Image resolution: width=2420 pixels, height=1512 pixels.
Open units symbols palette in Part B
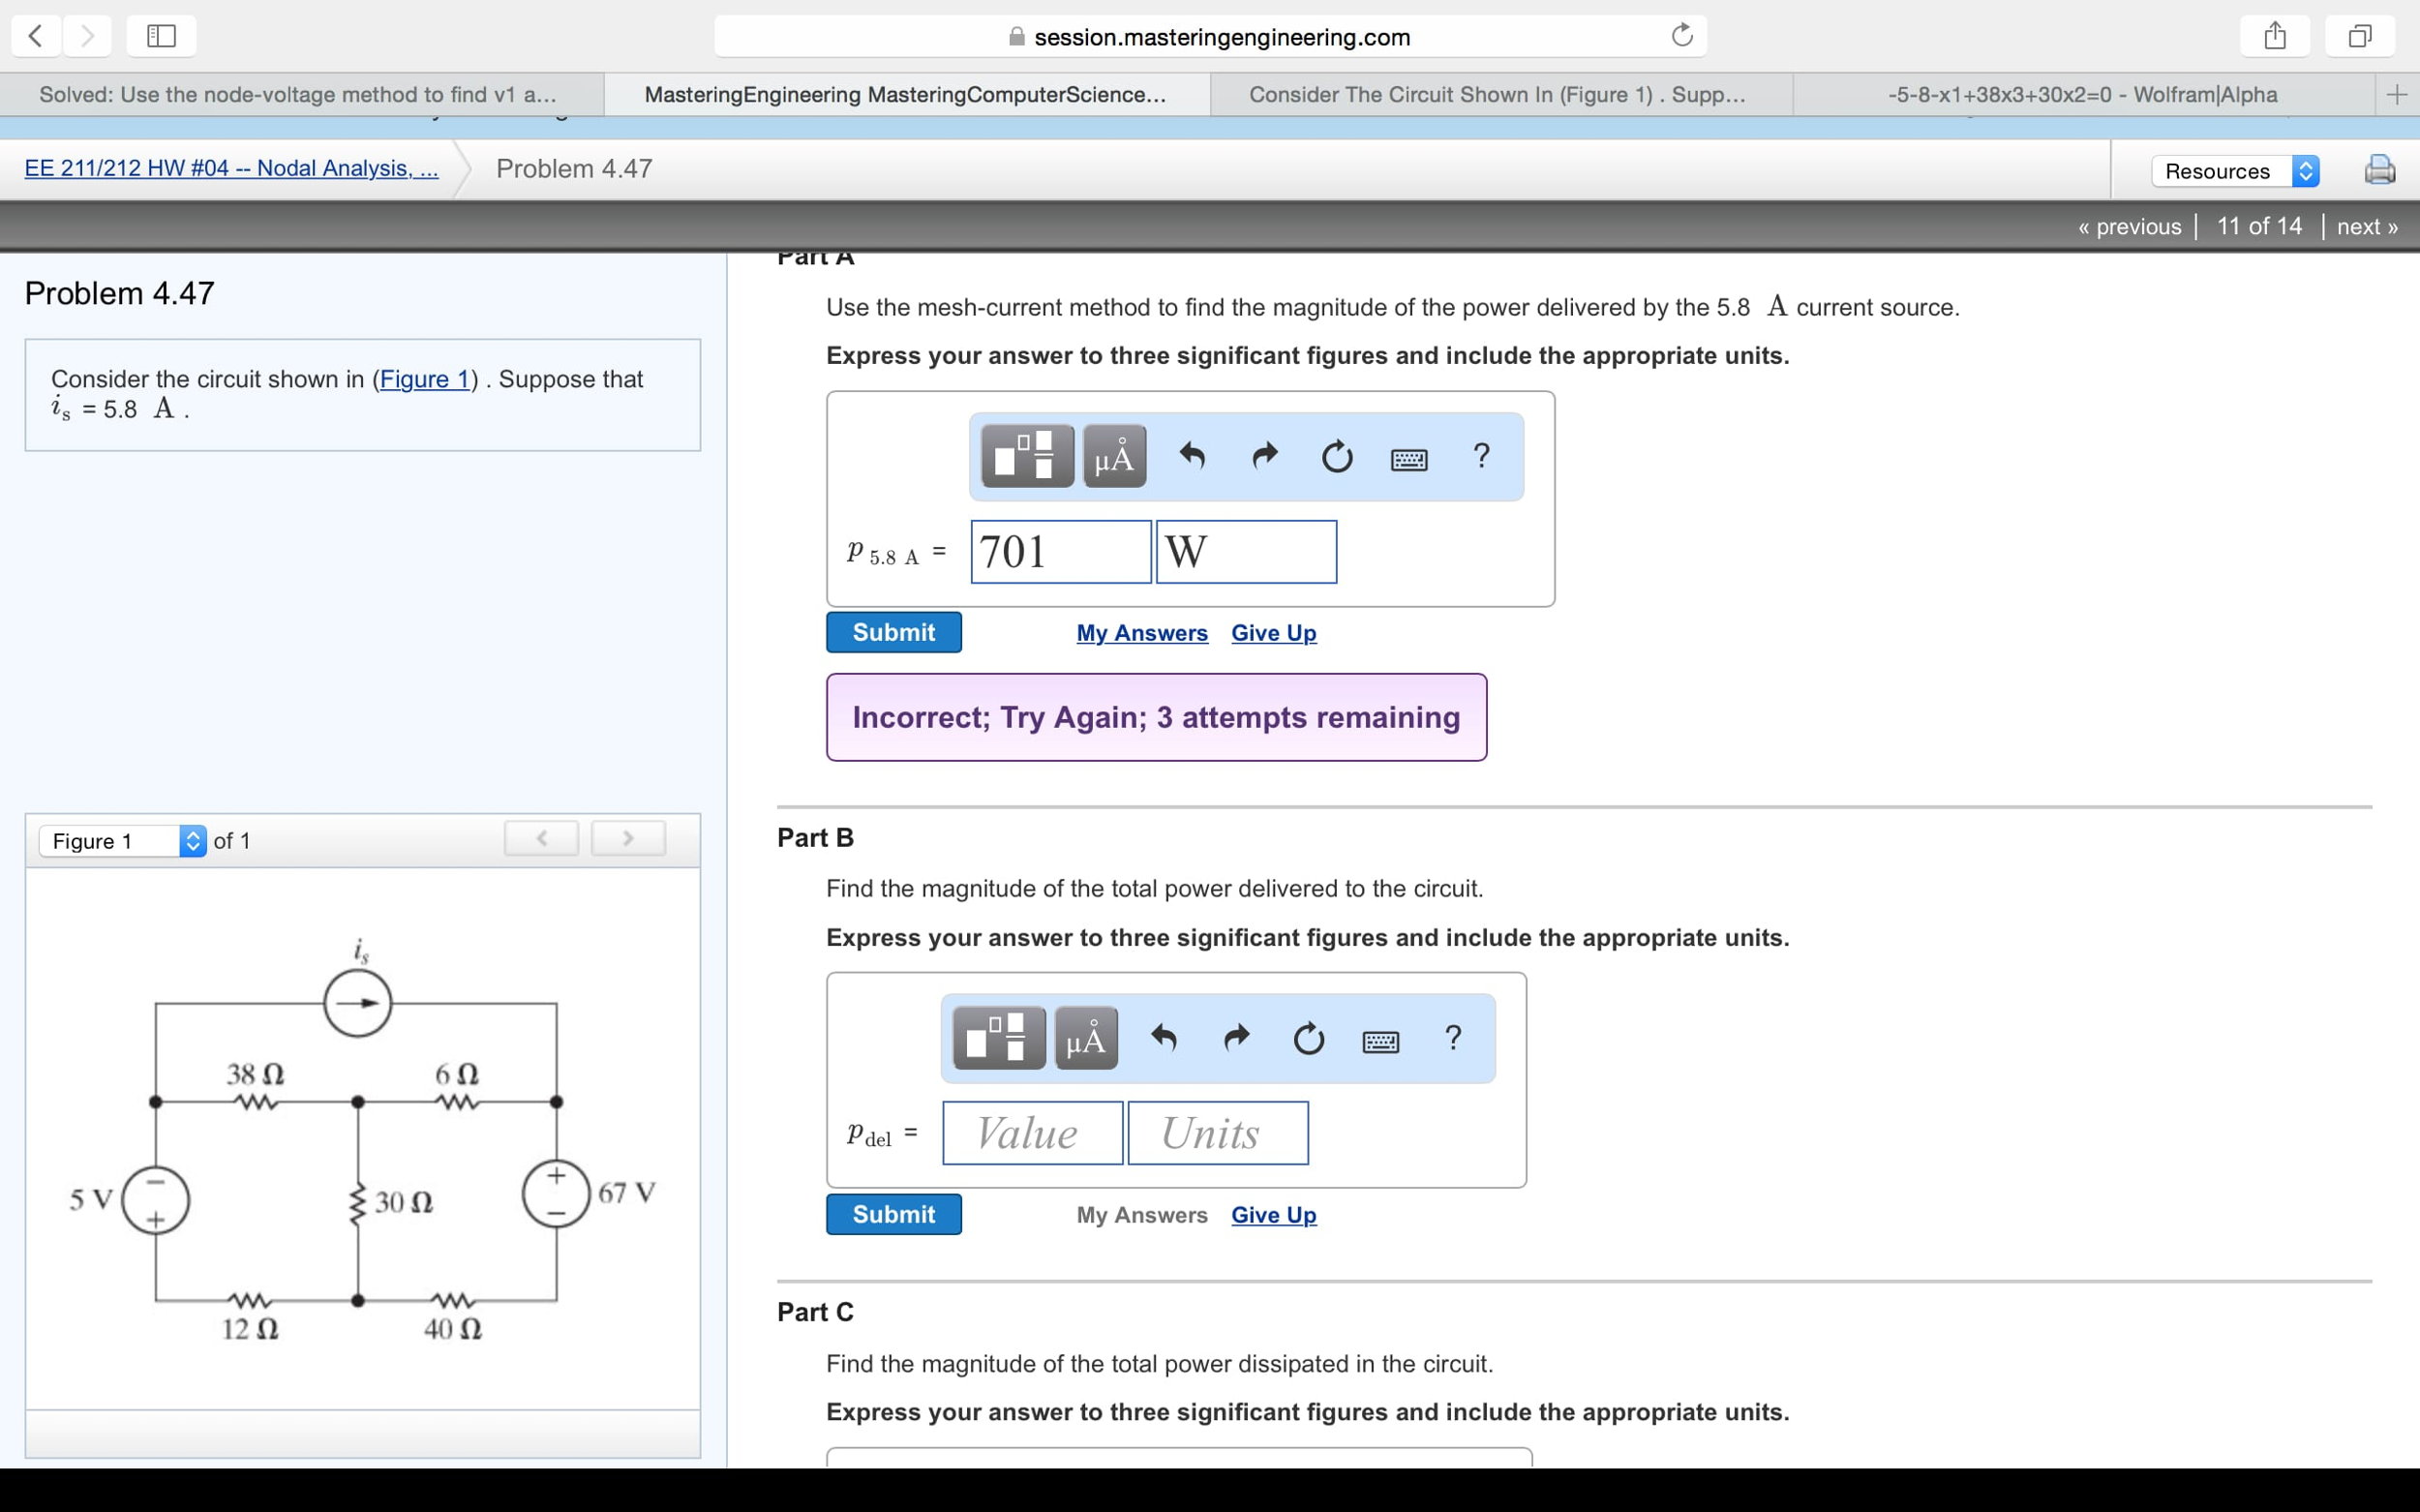pos(1086,1038)
